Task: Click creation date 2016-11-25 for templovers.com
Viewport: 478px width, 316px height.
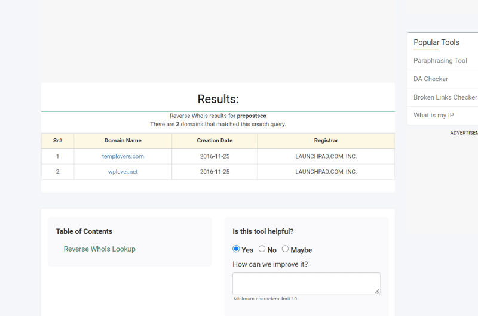Action: [x=215, y=156]
